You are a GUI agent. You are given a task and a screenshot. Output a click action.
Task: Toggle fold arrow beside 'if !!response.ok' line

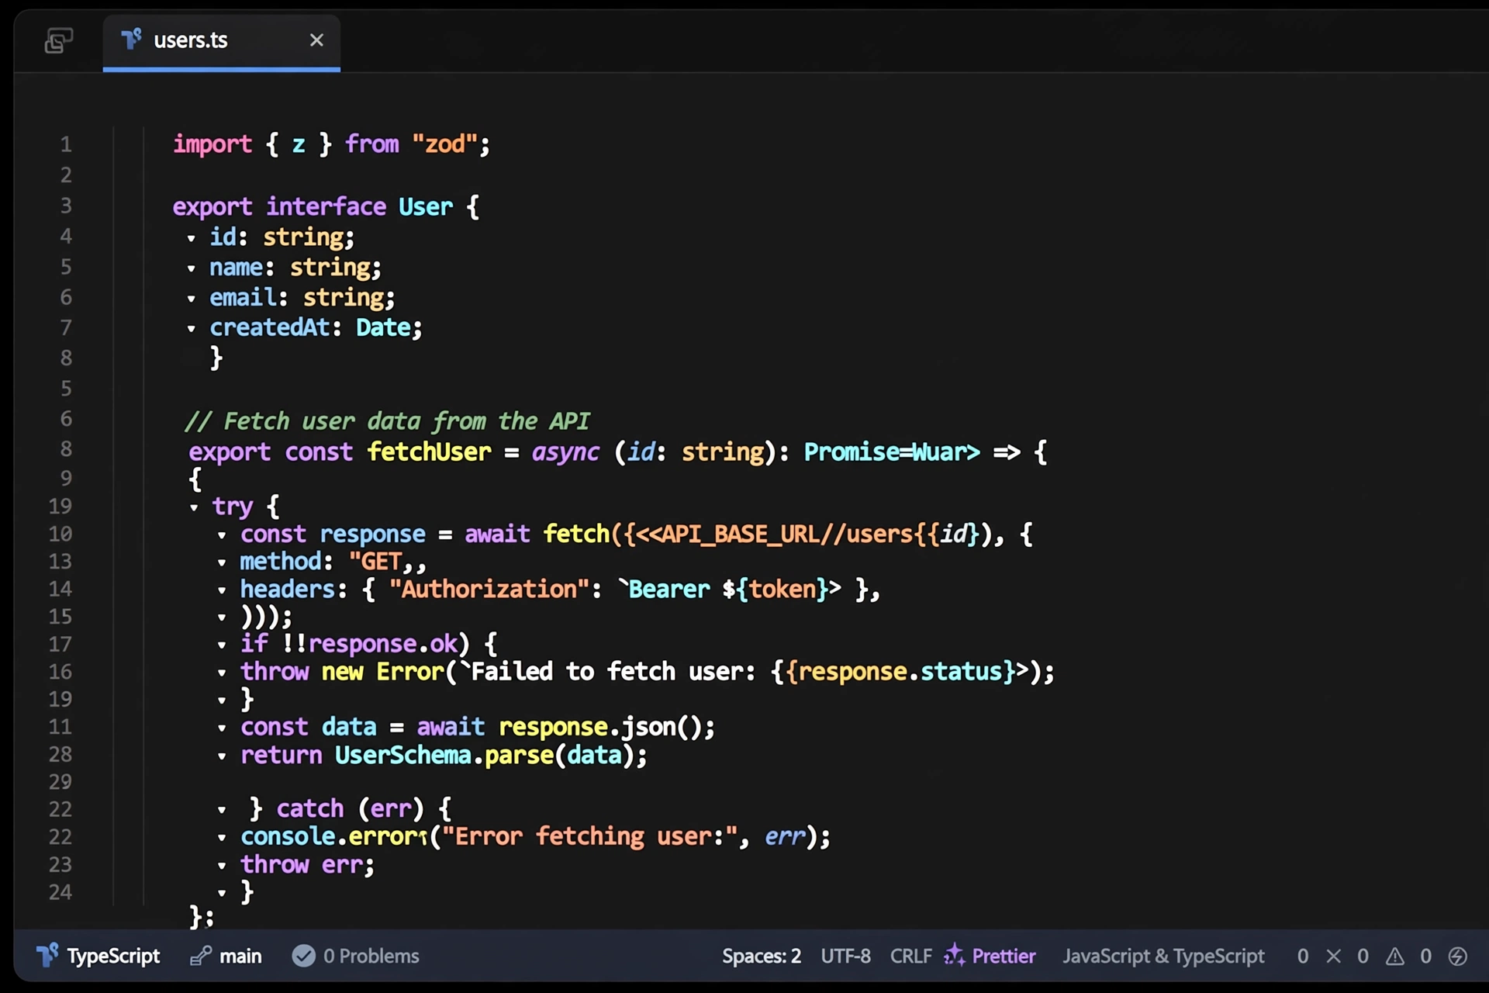click(x=222, y=645)
